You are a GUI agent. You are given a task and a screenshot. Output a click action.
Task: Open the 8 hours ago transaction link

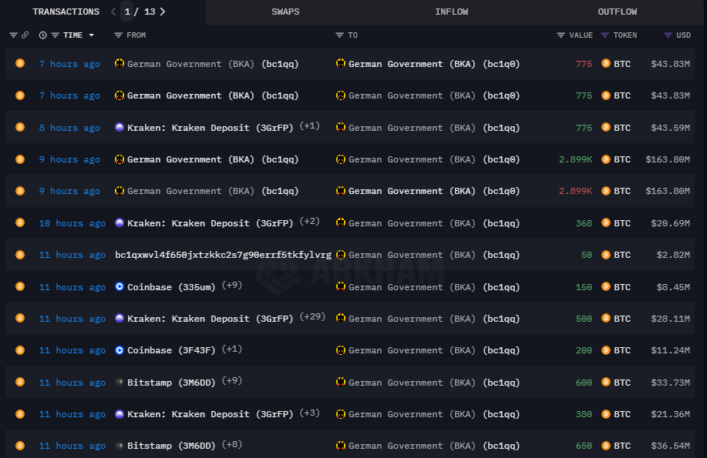pyautogui.click(x=69, y=128)
